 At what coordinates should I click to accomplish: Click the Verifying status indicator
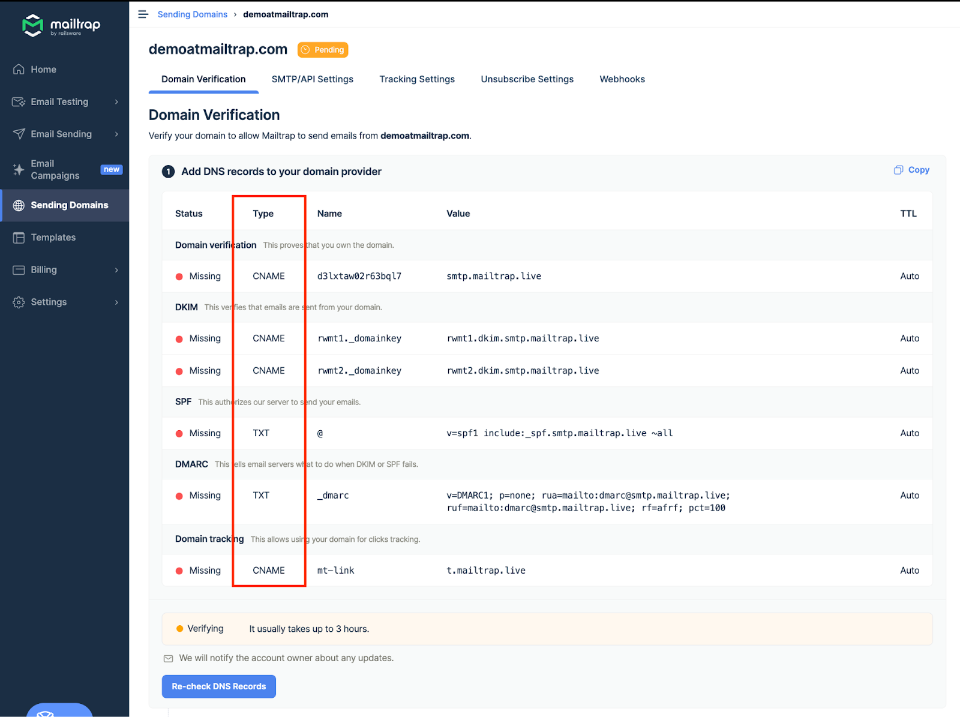[200, 629]
